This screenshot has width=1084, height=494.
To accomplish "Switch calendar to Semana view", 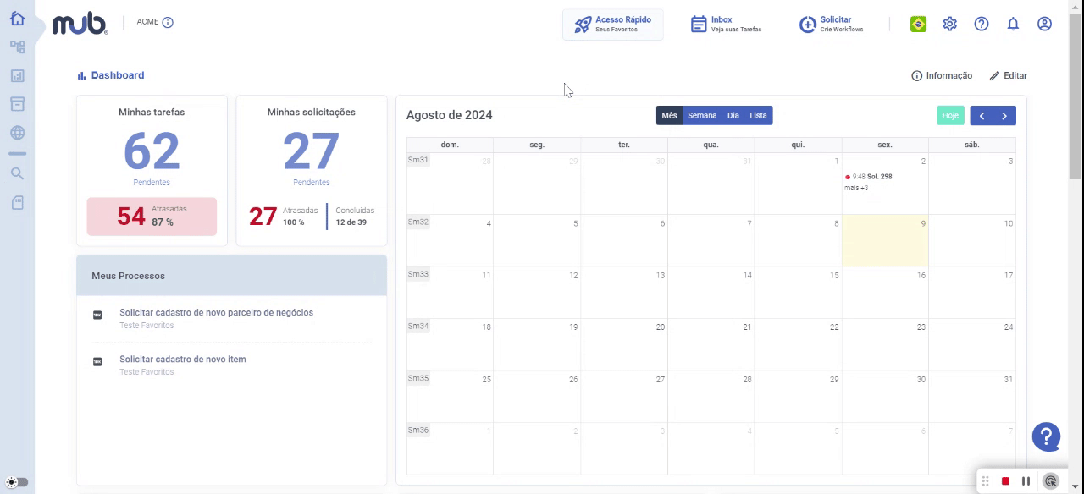I will pyautogui.click(x=702, y=116).
